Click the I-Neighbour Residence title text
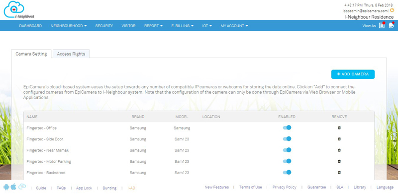Screen dimensions: 398x194 coord(369,17)
